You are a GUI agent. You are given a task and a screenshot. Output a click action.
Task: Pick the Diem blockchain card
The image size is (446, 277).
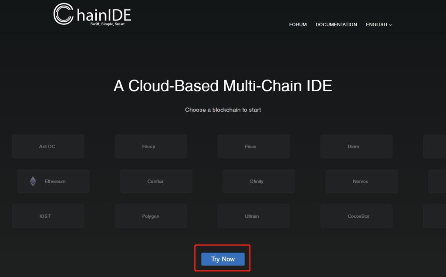tap(356, 146)
